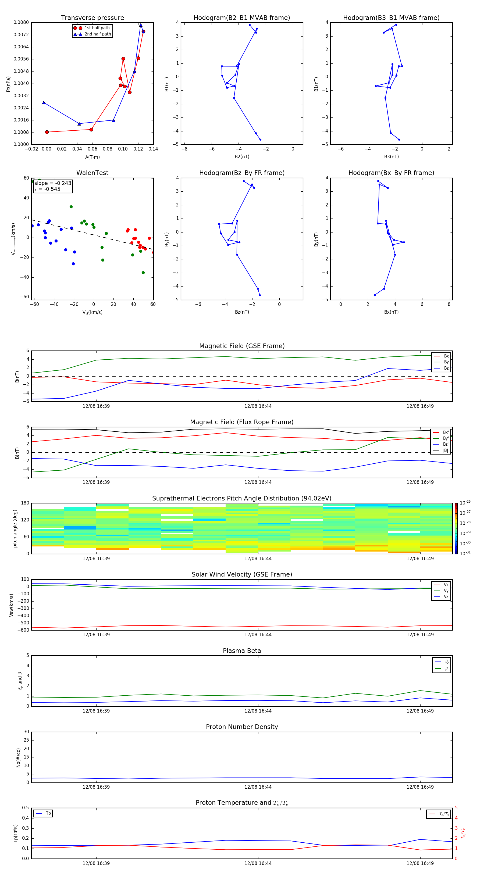Click the Transverse pressure plot title

92,18
